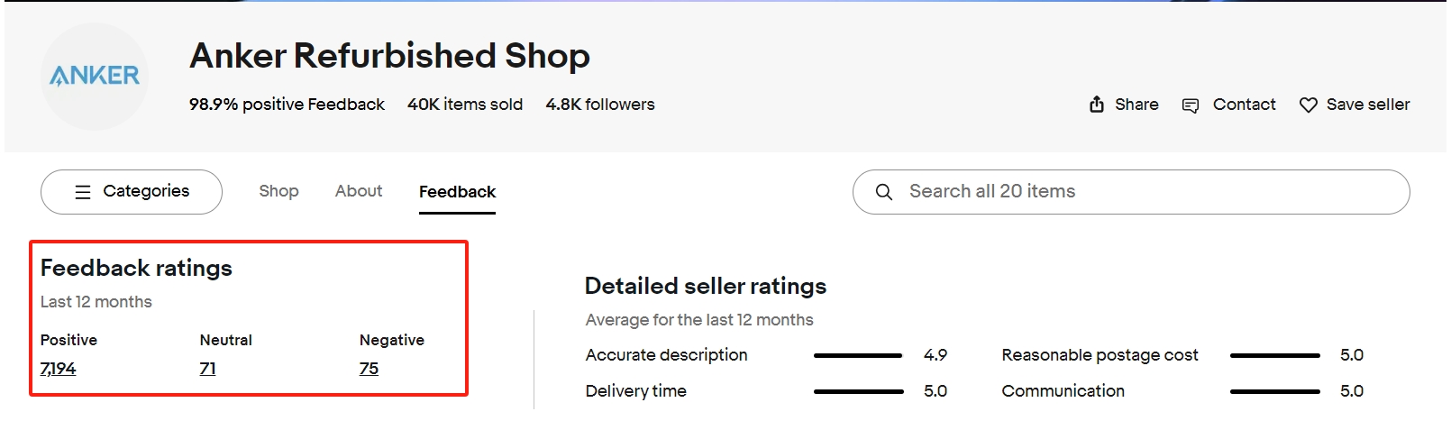
Task: Open the 7,194 positive feedback link
Action: 59,369
